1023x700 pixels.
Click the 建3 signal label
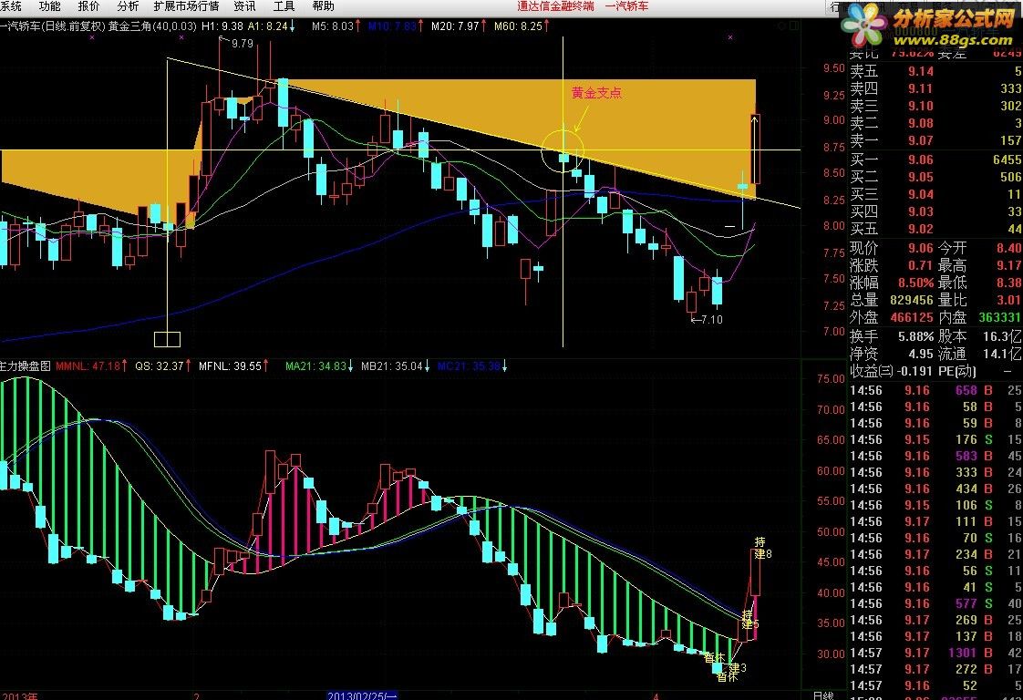point(738,668)
